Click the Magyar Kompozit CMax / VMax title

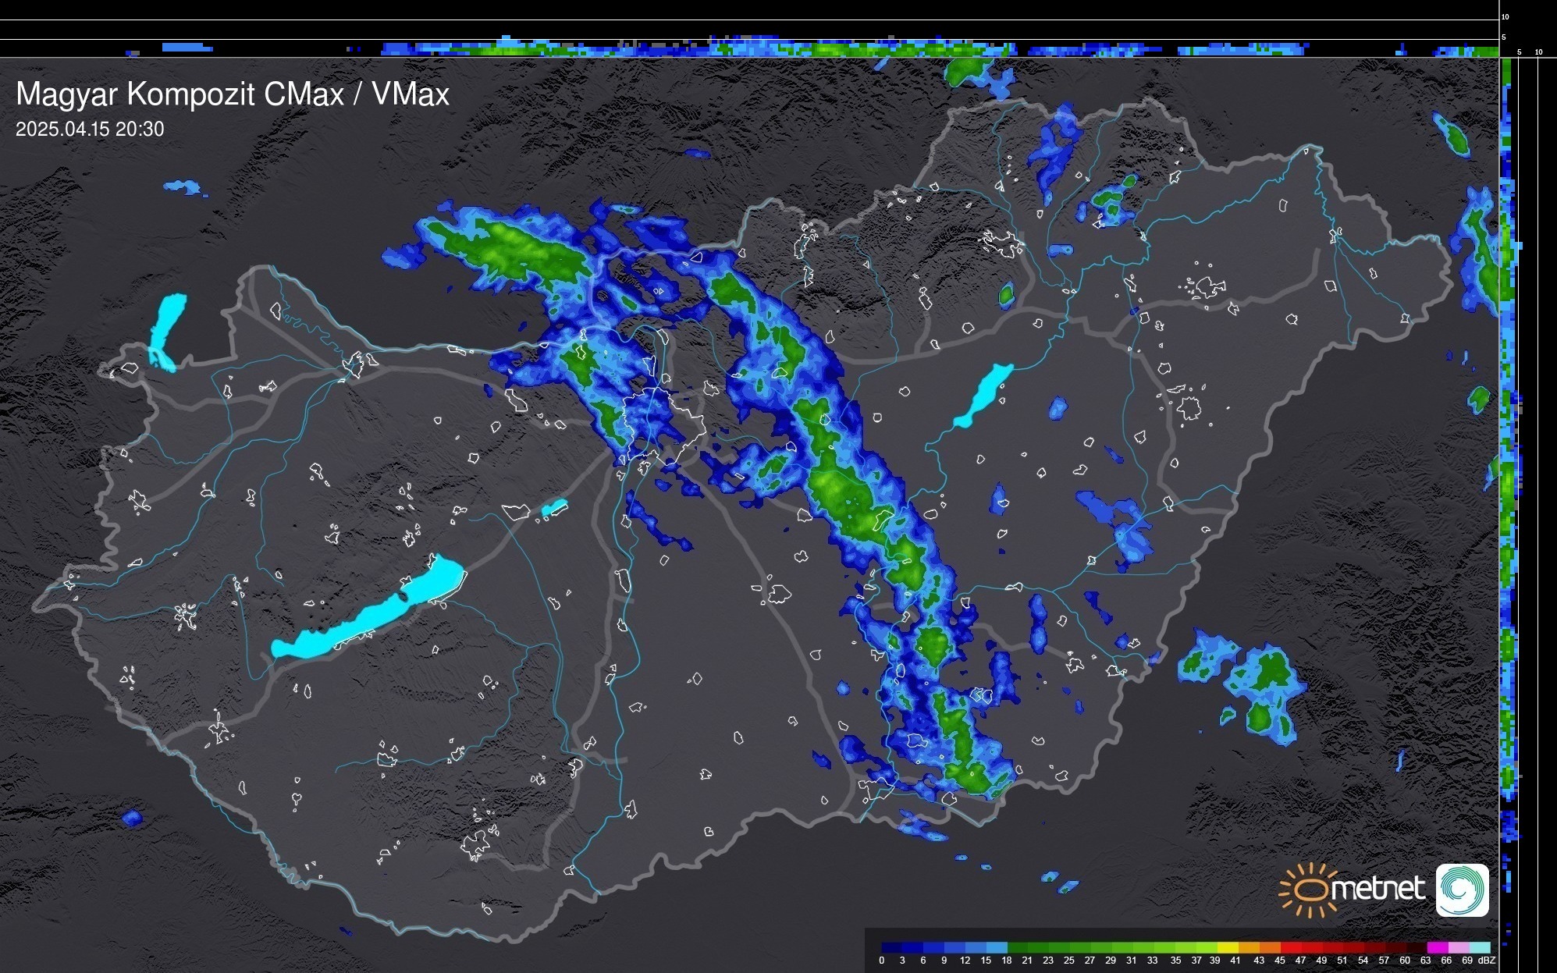pyautogui.click(x=233, y=94)
